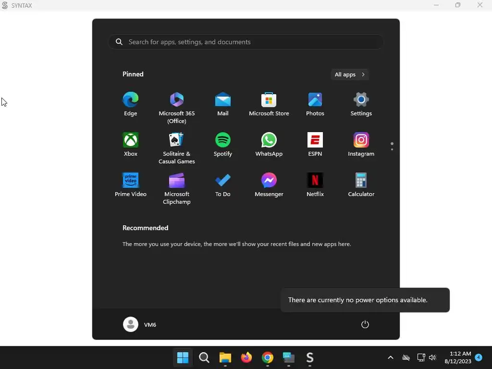Launch Prime Video app
492x369 pixels.
[131, 185]
